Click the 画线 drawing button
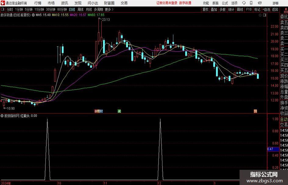The width and height of the screenshot is (288, 185). pyautogui.click(x=240, y=9)
